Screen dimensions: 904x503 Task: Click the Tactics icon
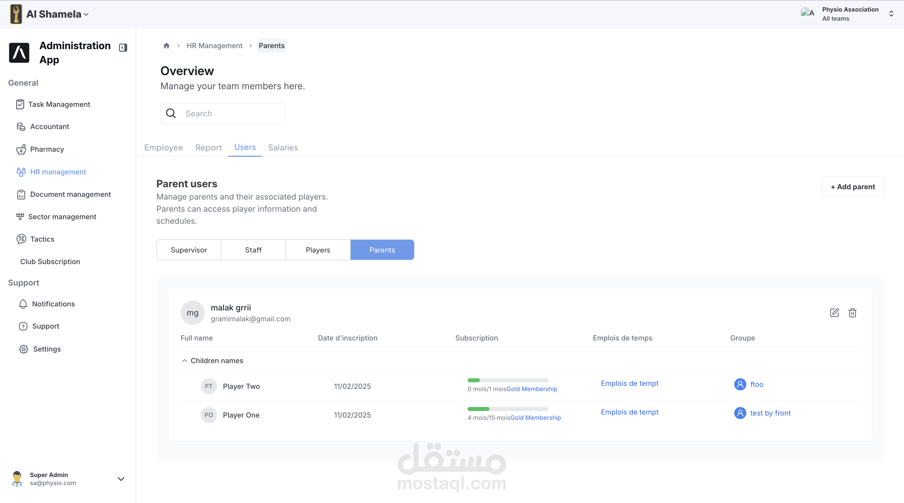coord(21,239)
